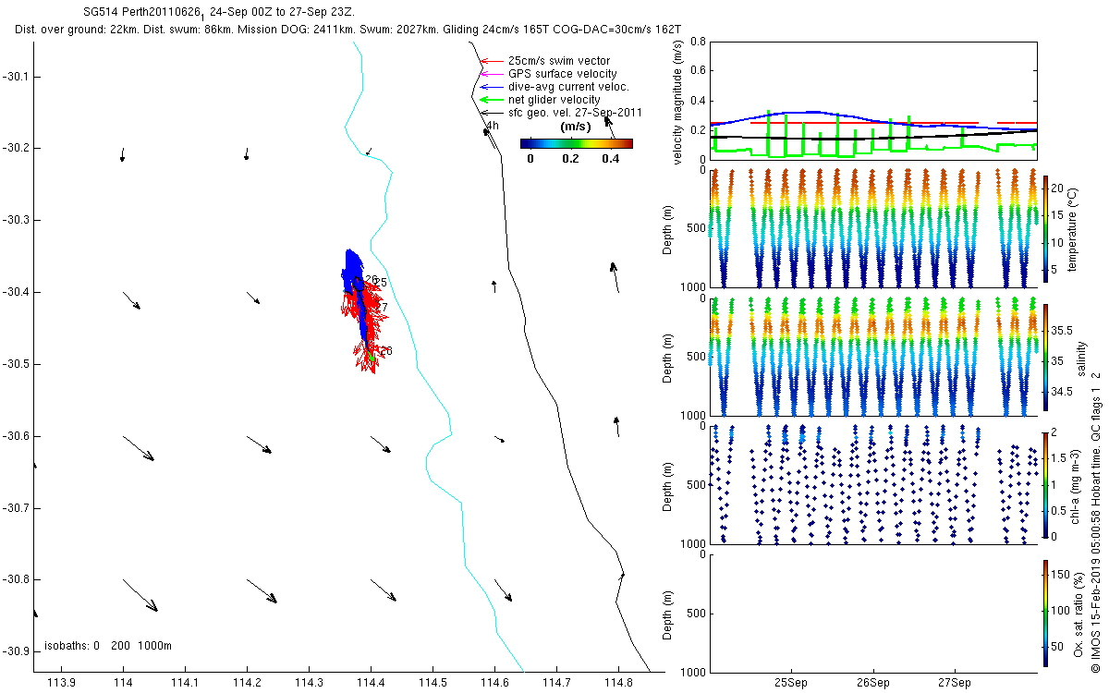Select the '25cm/s swim vector' legend label
1109x693 pixels.
(559, 61)
